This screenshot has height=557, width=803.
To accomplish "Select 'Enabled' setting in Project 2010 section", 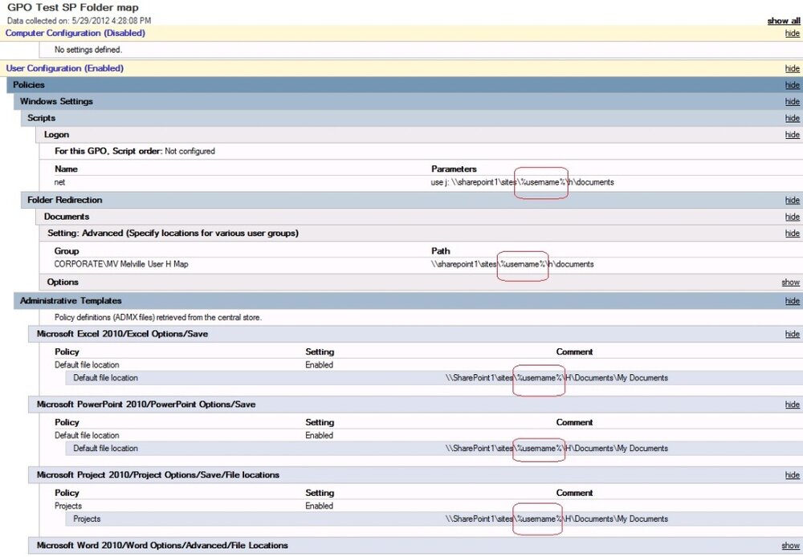I will (x=319, y=506).
